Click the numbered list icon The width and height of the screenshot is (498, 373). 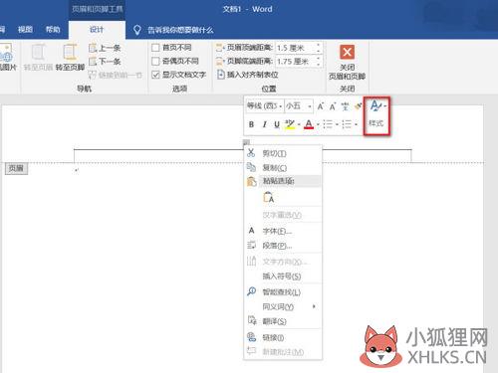[x=347, y=124]
